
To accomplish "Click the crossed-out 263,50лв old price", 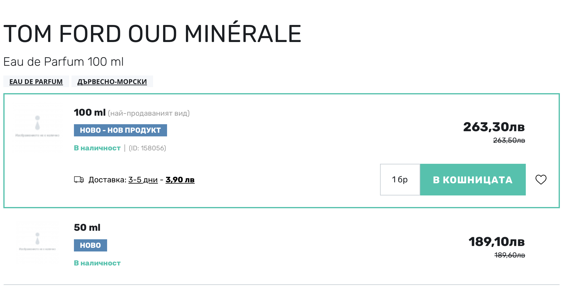I will coord(509,140).
